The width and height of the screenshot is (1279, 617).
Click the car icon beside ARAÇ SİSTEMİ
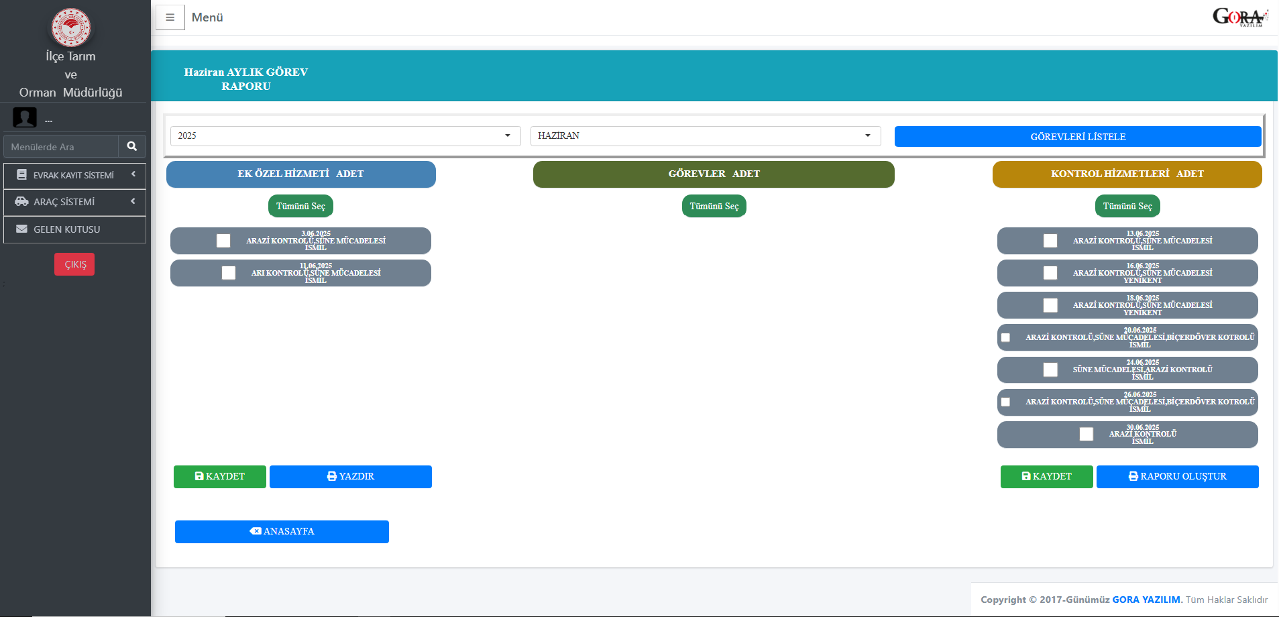[x=21, y=202]
